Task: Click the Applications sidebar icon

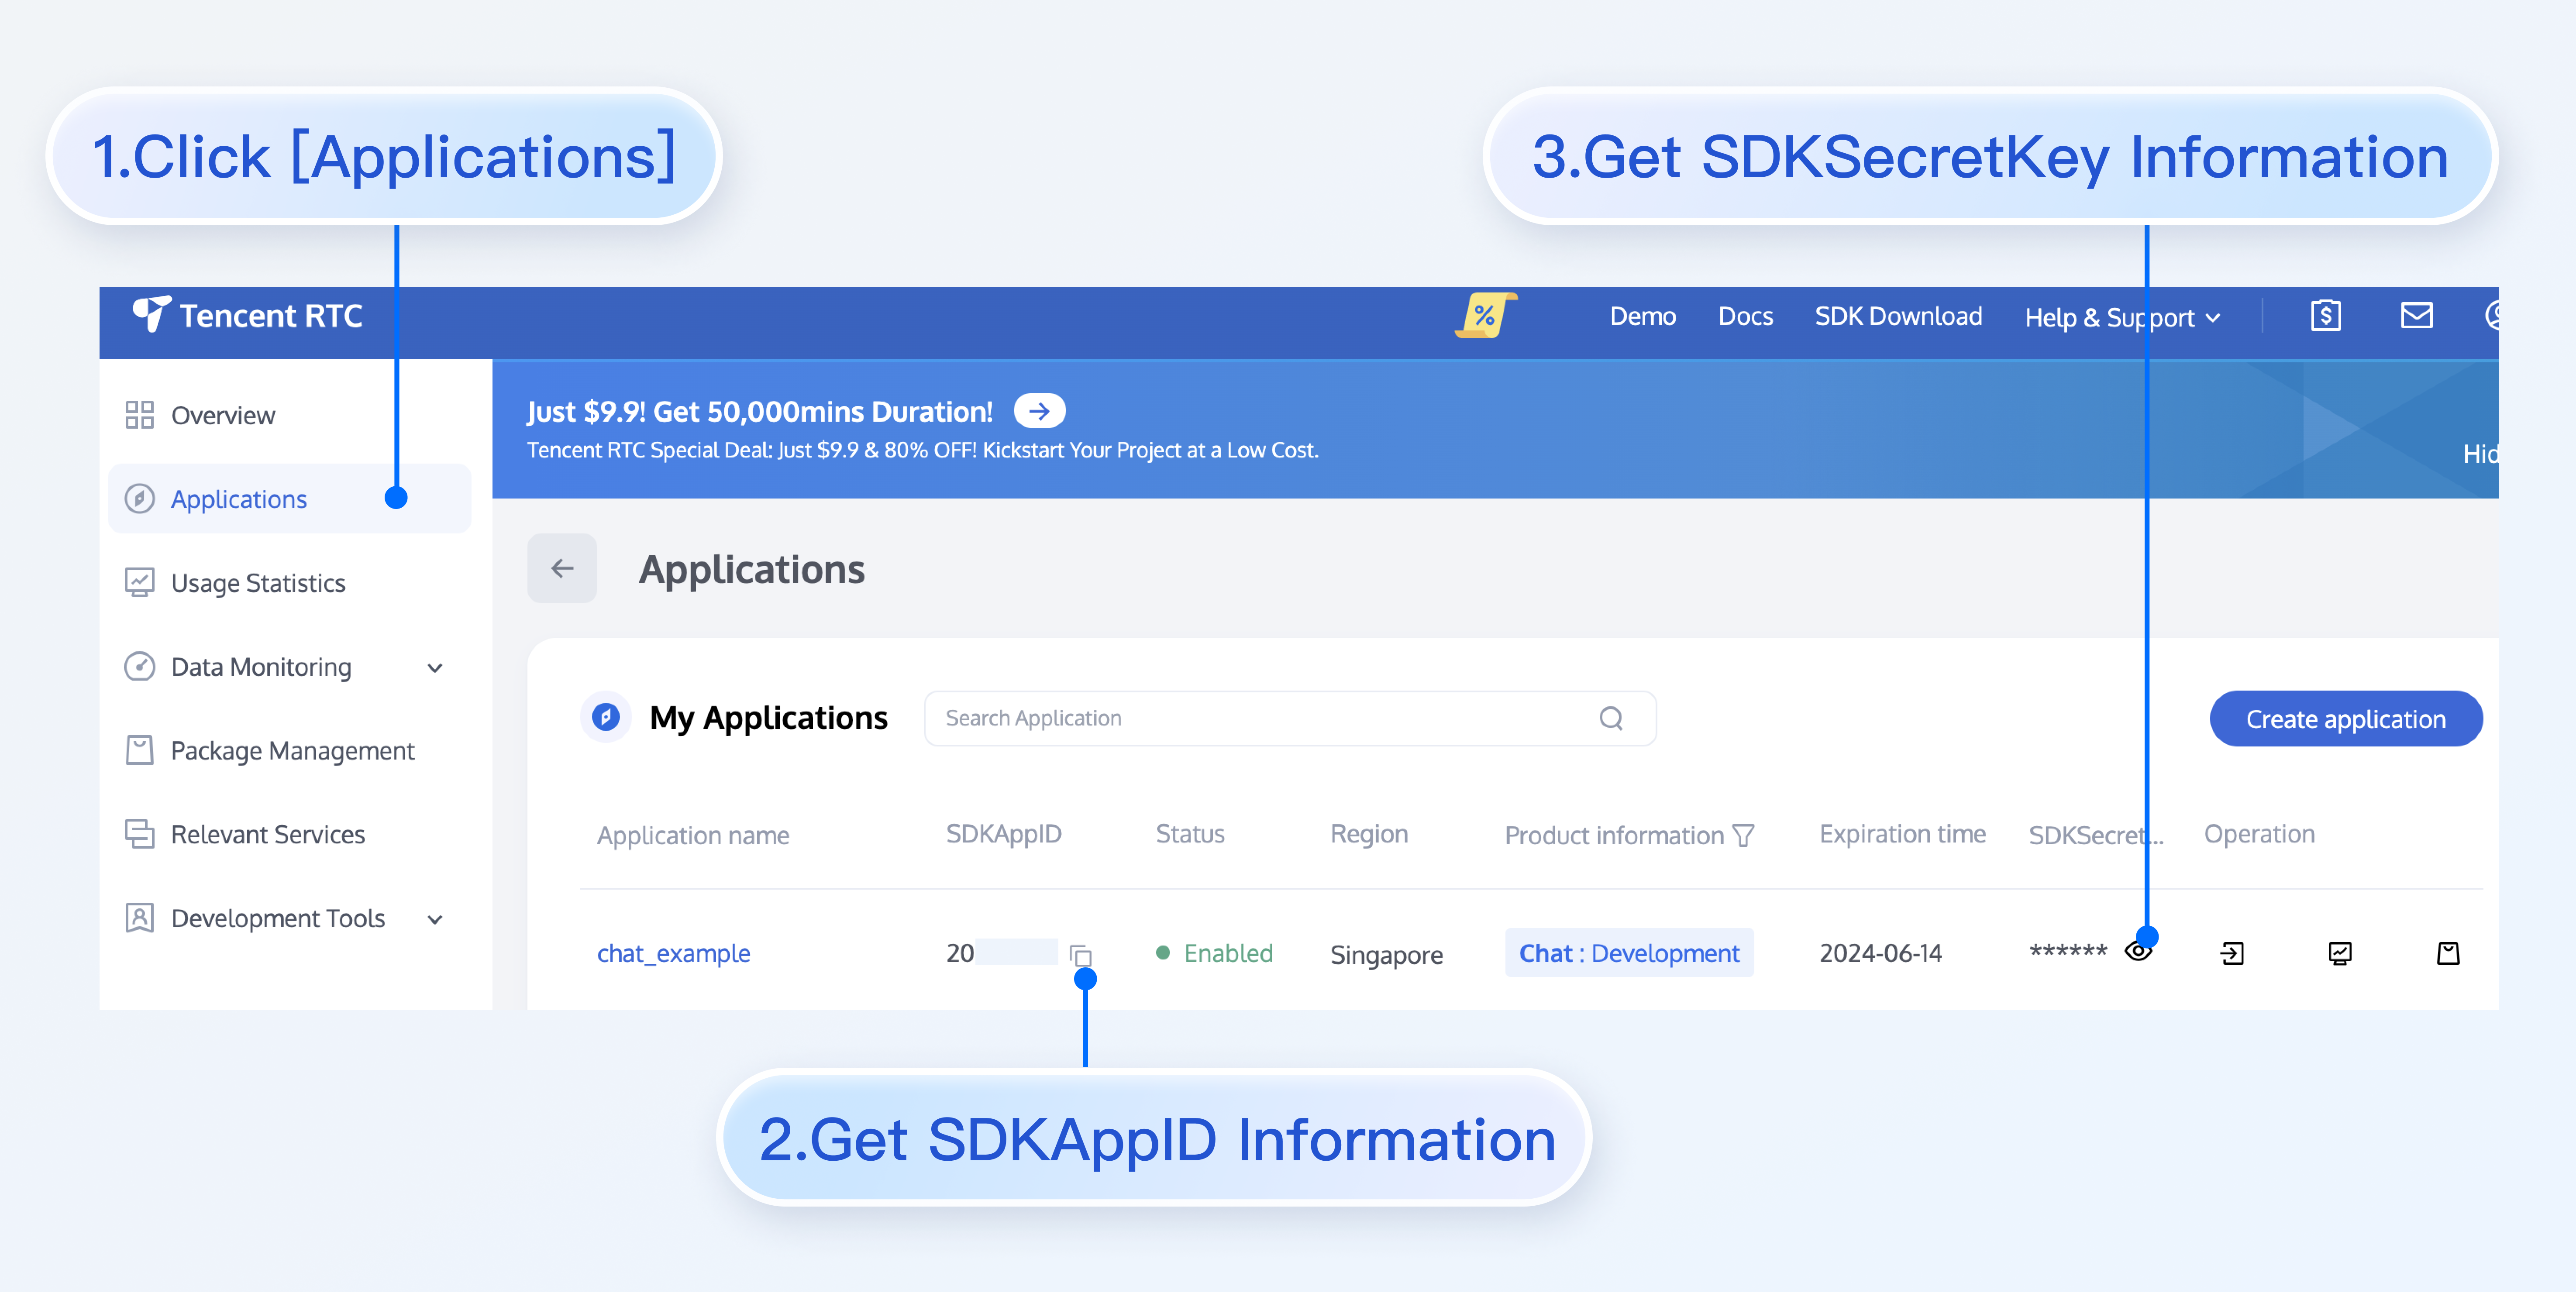Action: 138,498
